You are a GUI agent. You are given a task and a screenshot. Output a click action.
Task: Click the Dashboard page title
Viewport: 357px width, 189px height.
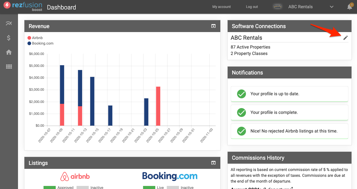tap(61, 7)
